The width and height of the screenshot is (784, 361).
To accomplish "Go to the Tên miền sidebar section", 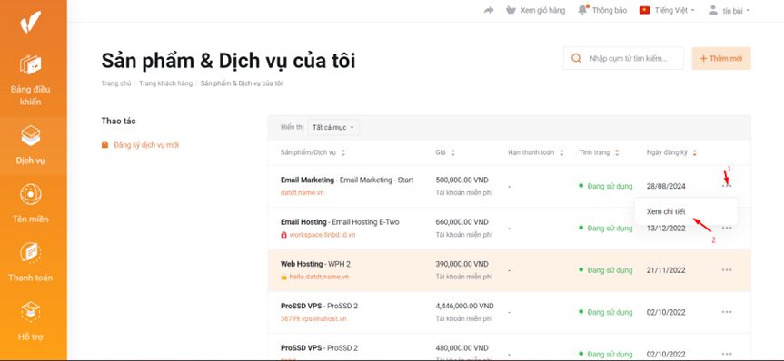I will coord(31,204).
